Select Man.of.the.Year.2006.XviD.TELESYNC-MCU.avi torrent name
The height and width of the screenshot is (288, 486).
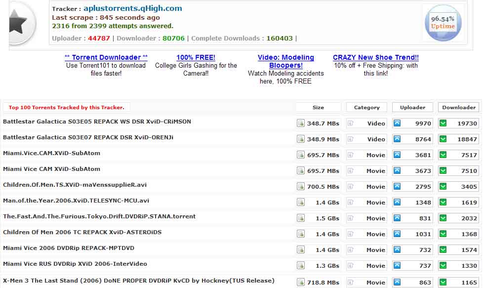click(x=76, y=201)
